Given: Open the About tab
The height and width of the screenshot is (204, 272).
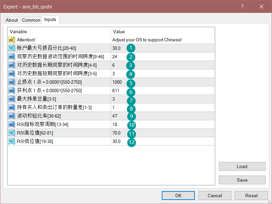Looking at the screenshot, I should pos(12,20).
